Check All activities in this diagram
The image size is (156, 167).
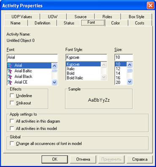[x=12, y=121]
